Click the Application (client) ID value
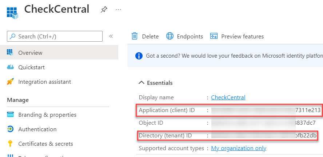This screenshot has height=157, width=323. pyautogui.click(x=265, y=110)
